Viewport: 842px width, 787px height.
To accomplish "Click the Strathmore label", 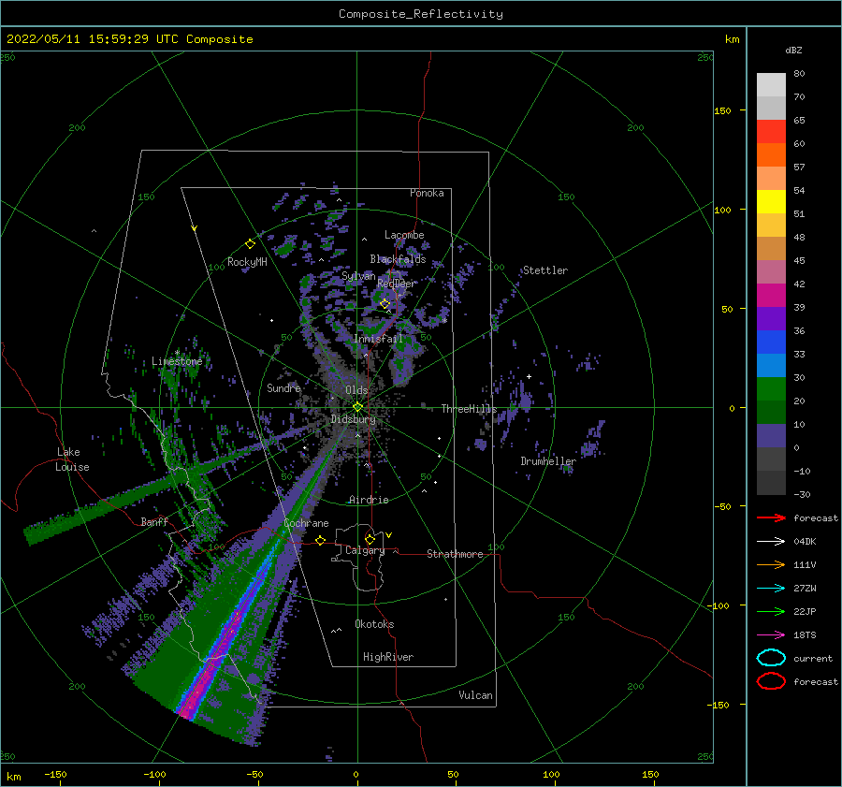I will [x=455, y=554].
